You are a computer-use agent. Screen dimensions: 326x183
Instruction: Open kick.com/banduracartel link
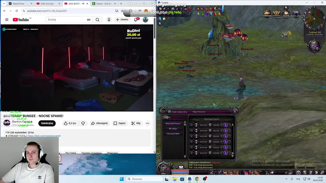point(44,136)
